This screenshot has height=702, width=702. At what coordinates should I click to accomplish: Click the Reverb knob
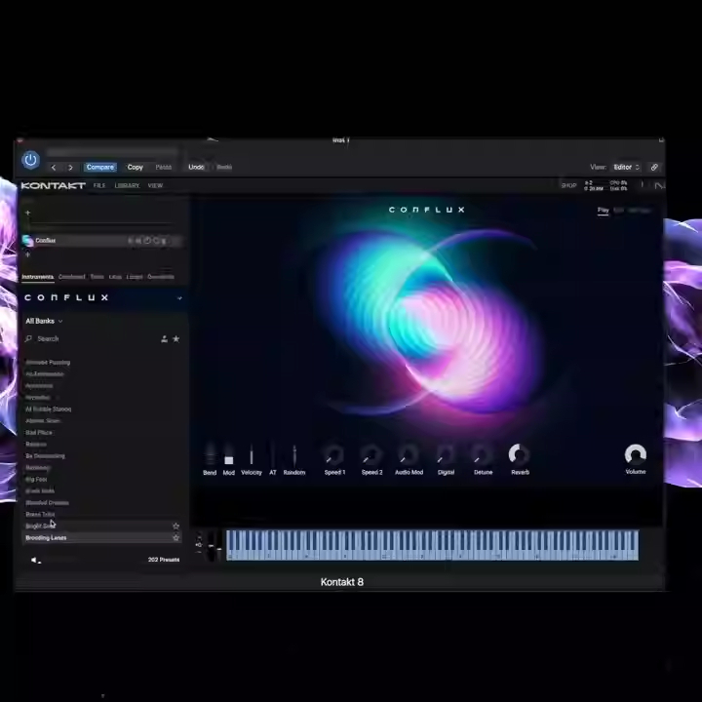[520, 455]
